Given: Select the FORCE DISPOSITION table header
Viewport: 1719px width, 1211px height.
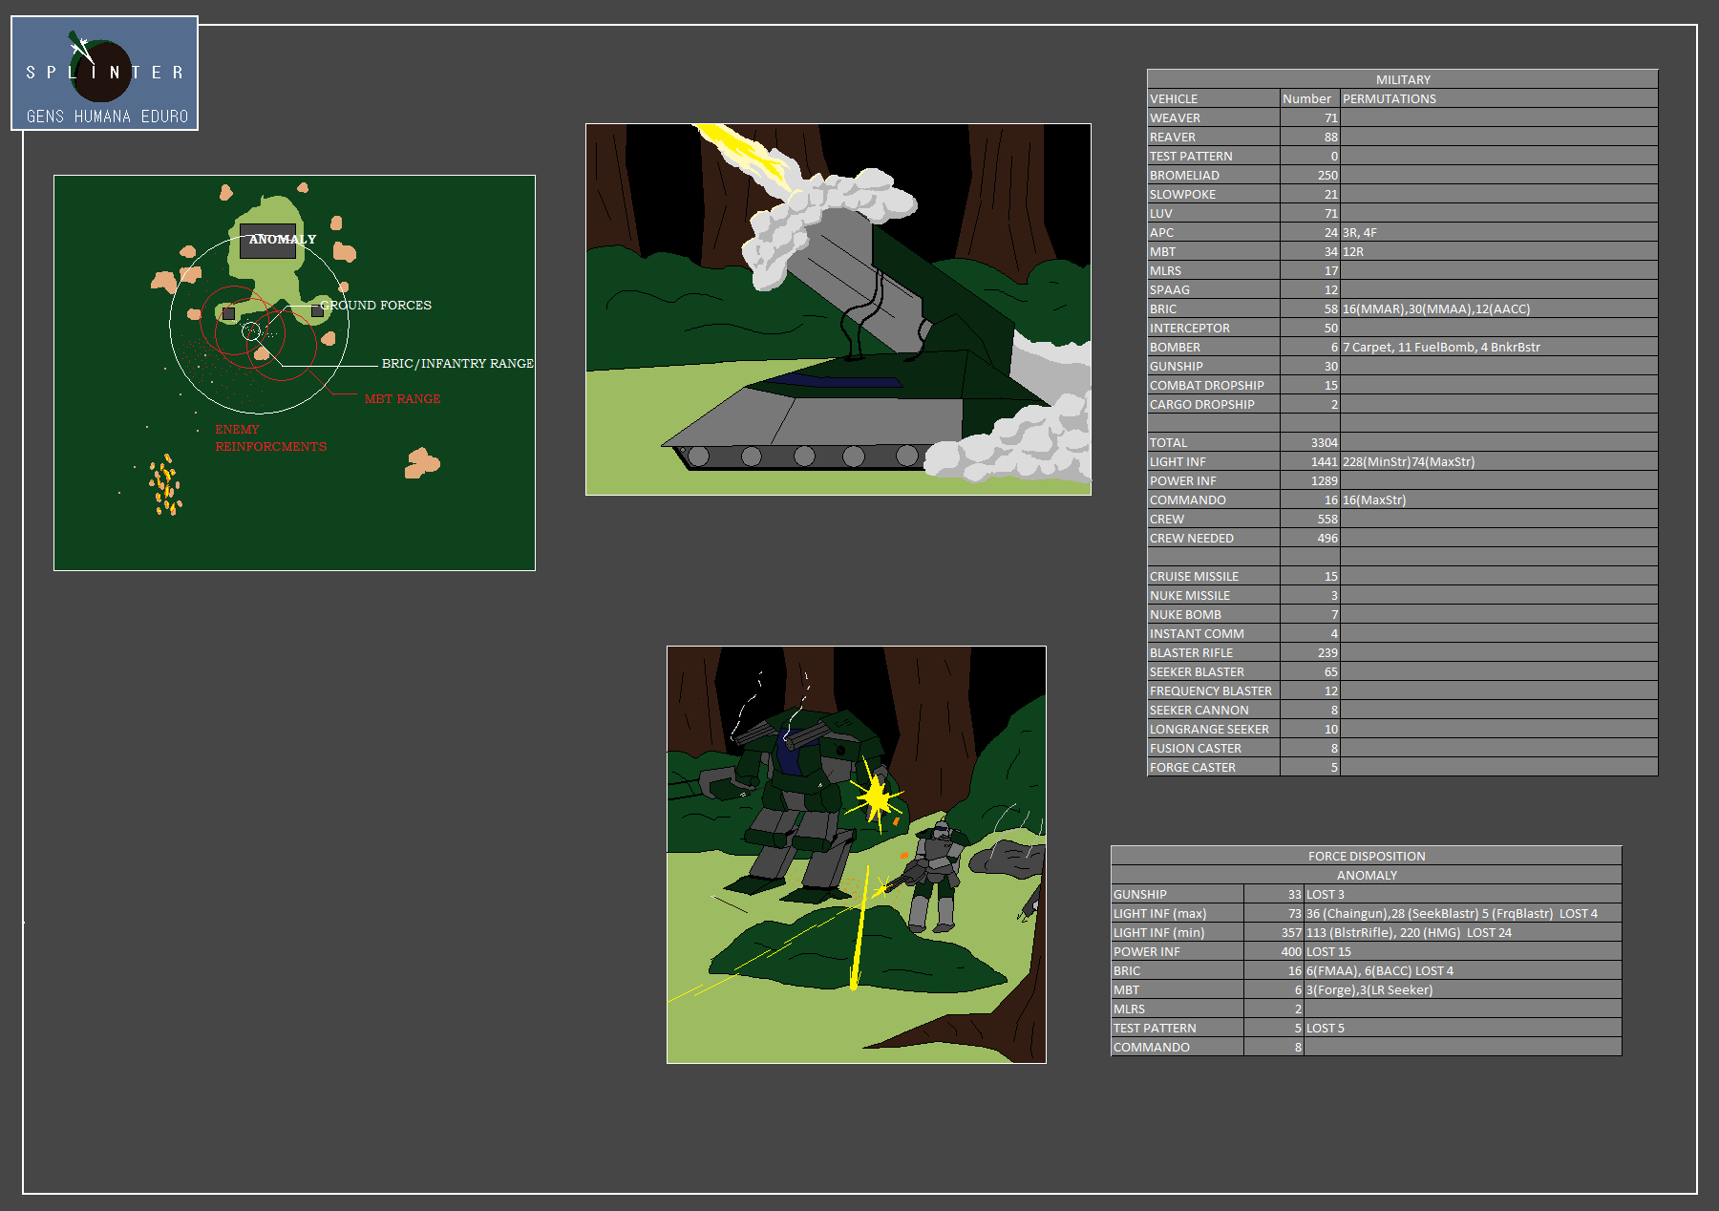Looking at the screenshot, I should [x=1366, y=856].
